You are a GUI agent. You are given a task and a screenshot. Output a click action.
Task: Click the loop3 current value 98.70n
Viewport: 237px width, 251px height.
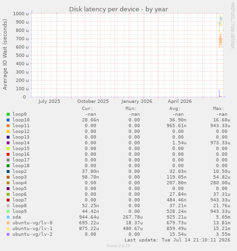pyautogui.click(x=91, y=177)
